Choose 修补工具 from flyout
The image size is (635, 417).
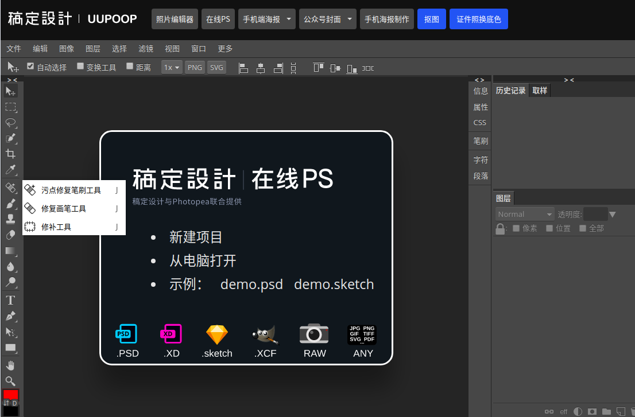[73, 227]
